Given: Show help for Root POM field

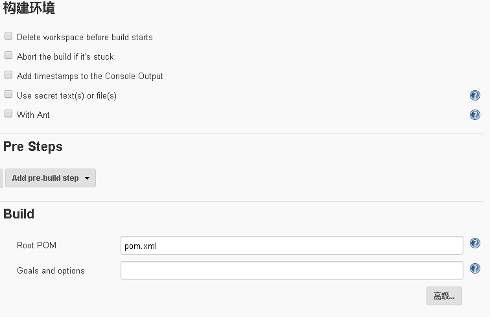Looking at the screenshot, I should pos(474,243).
